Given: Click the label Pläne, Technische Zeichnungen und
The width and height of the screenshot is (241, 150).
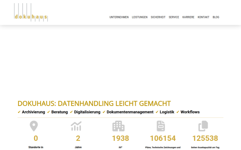Looking at the screenshot, I should click(163, 148).
